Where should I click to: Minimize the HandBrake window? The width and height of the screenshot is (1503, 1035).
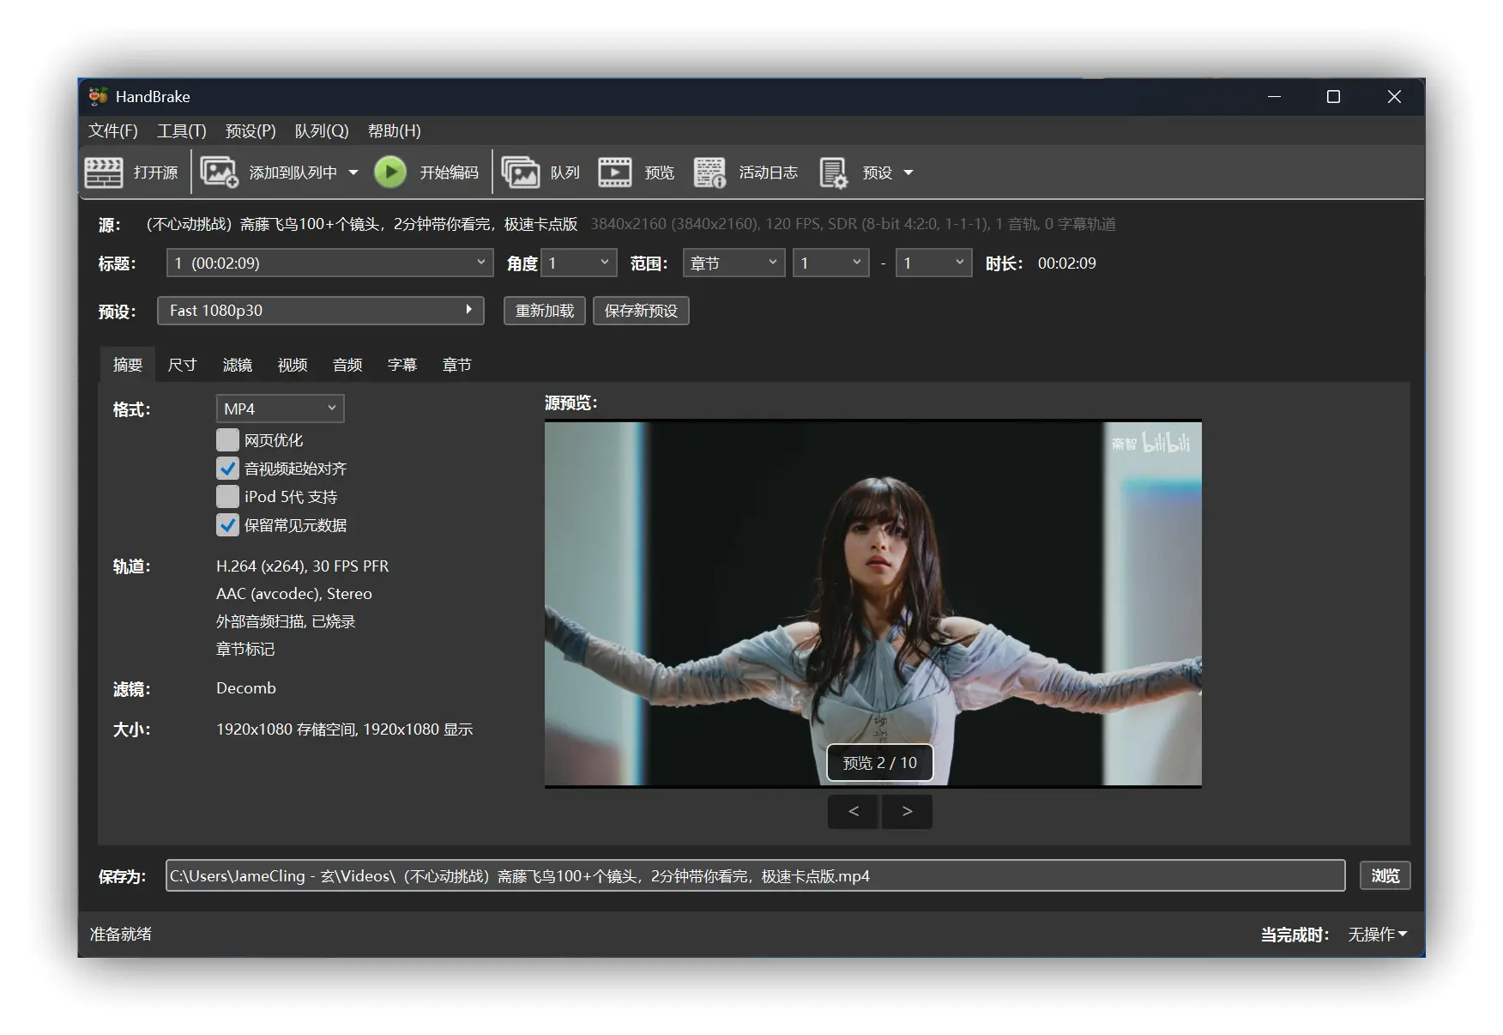[1275, 97]
